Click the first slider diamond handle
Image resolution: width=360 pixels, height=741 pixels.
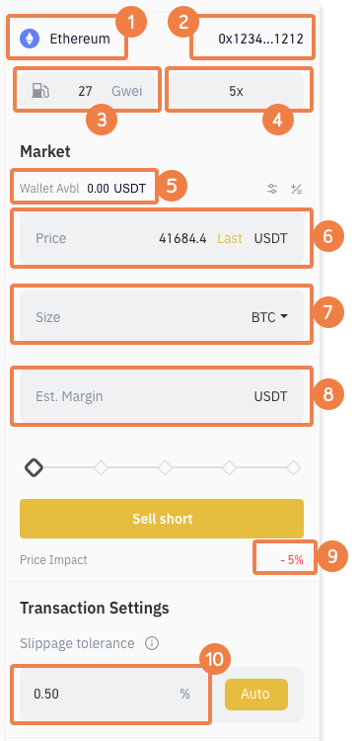pos(34,468)
